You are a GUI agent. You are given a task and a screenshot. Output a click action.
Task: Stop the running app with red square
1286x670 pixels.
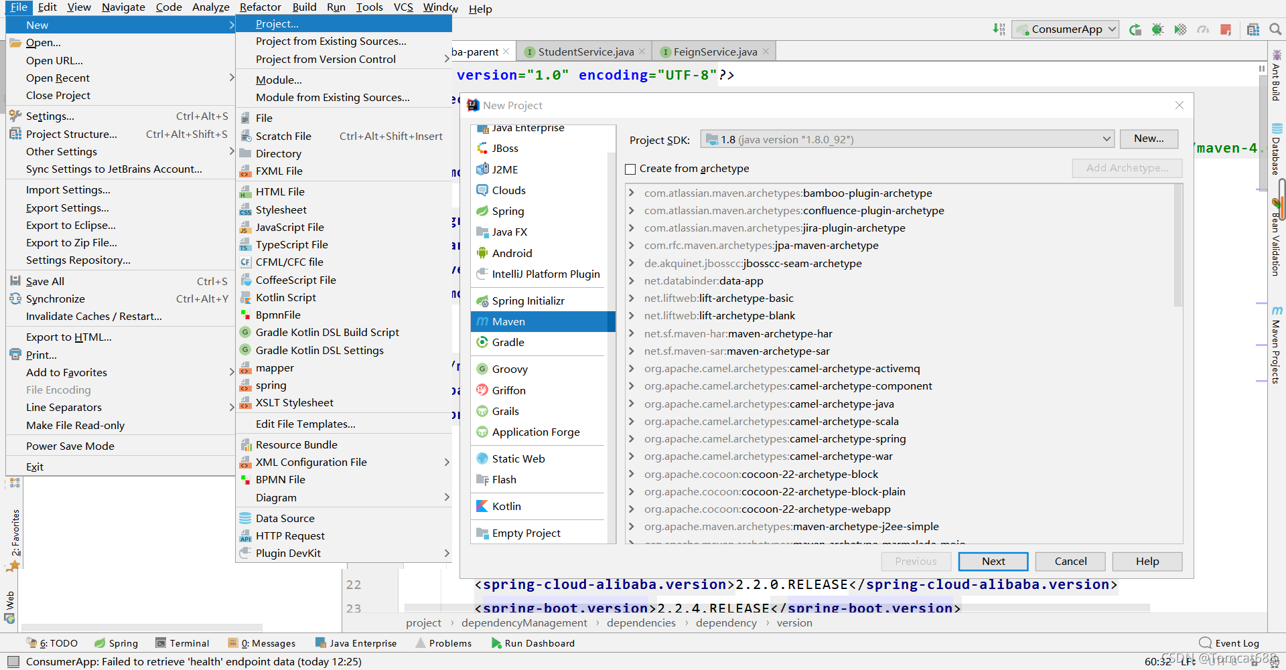(1226, 29)
